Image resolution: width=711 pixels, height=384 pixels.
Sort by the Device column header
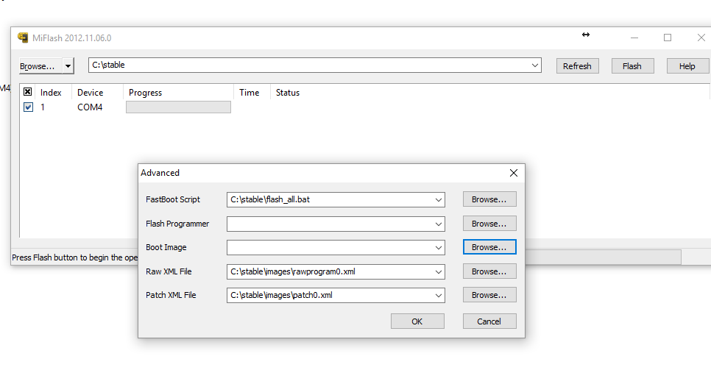click(91, 93)
